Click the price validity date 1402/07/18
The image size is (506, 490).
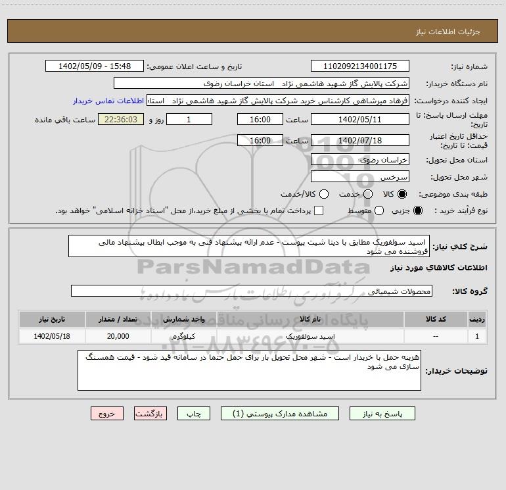pyautogui.click(x=360, y=140)
